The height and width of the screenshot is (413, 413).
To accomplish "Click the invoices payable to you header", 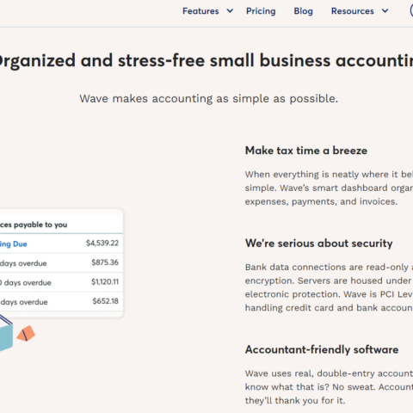I will [x=34, y=225].
